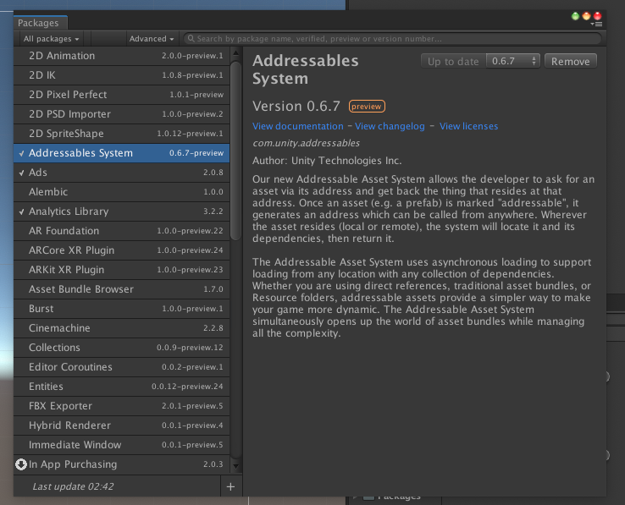625x505 pixels.
Task: Open the Advanced dropdown menu
Action: 152,39
